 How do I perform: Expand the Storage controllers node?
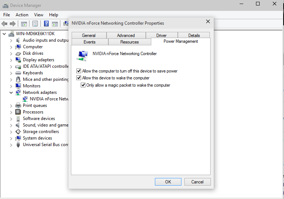tap(11, 132)
